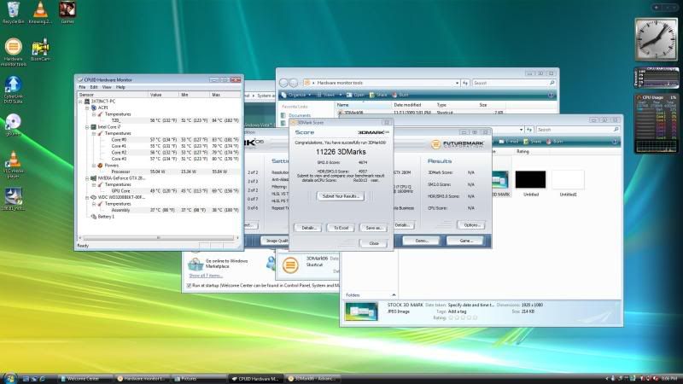Click Burn in the Hardware monitor tools toolbar
The height and width of the screenshot is (384, 683).
(x=400, y=95)
